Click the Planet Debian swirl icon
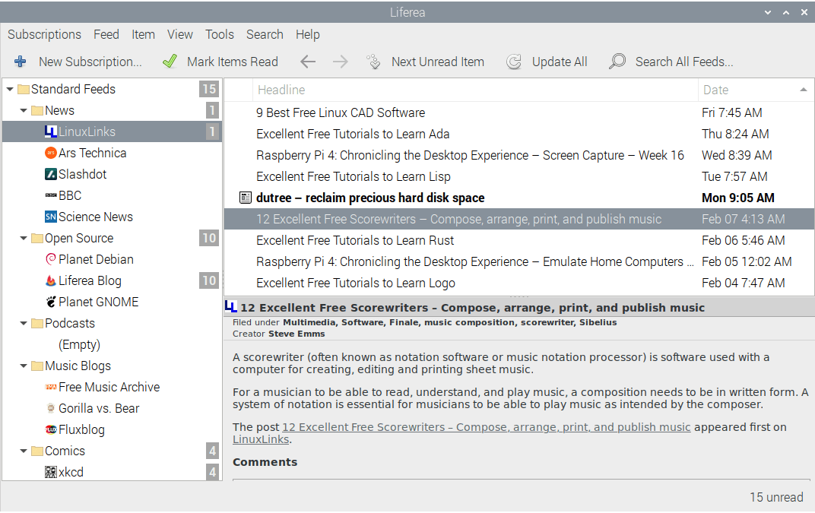 [x=50, y=259]
